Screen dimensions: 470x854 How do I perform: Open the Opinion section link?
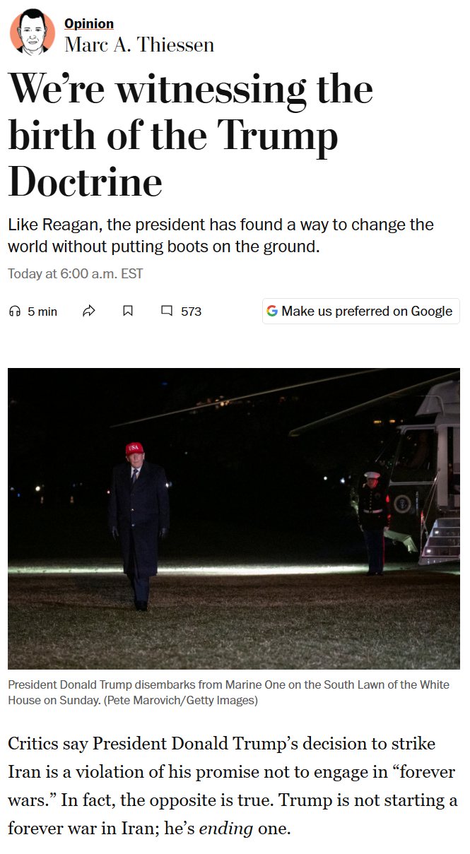89,24
